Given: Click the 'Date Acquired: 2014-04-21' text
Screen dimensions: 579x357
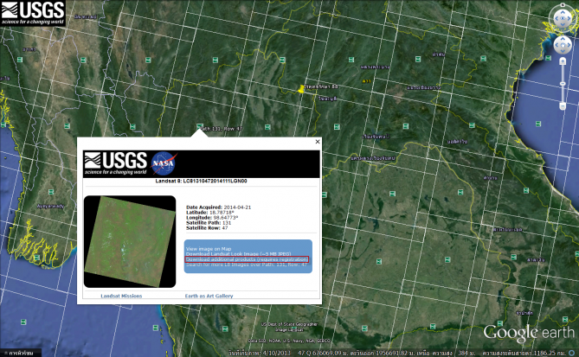Looking at the screenshot, I should pos(219,207).
